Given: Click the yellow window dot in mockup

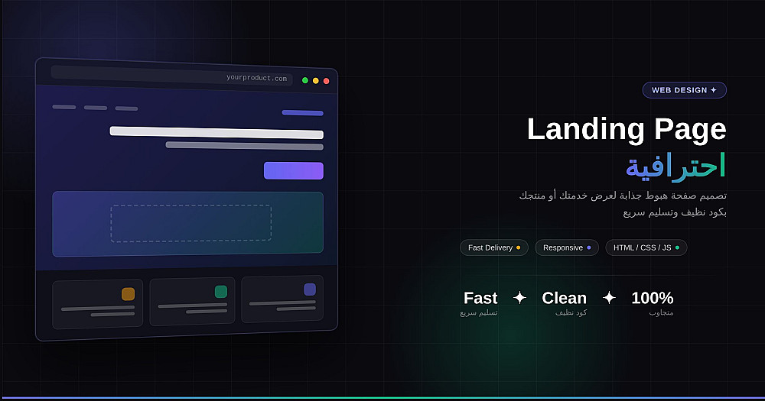Looking at the screenshot, I should coord(316,81).
